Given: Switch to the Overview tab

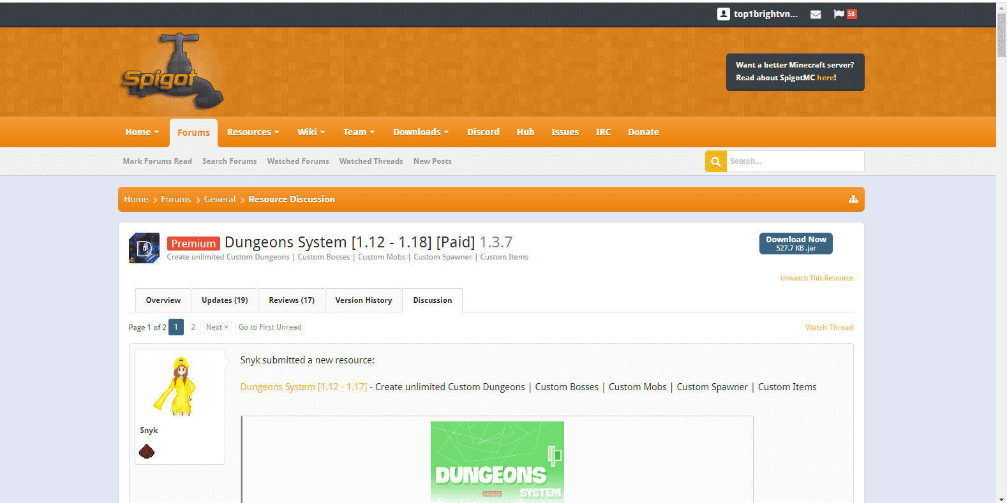Looking at the screenshot, I should (x=163, y=300).
